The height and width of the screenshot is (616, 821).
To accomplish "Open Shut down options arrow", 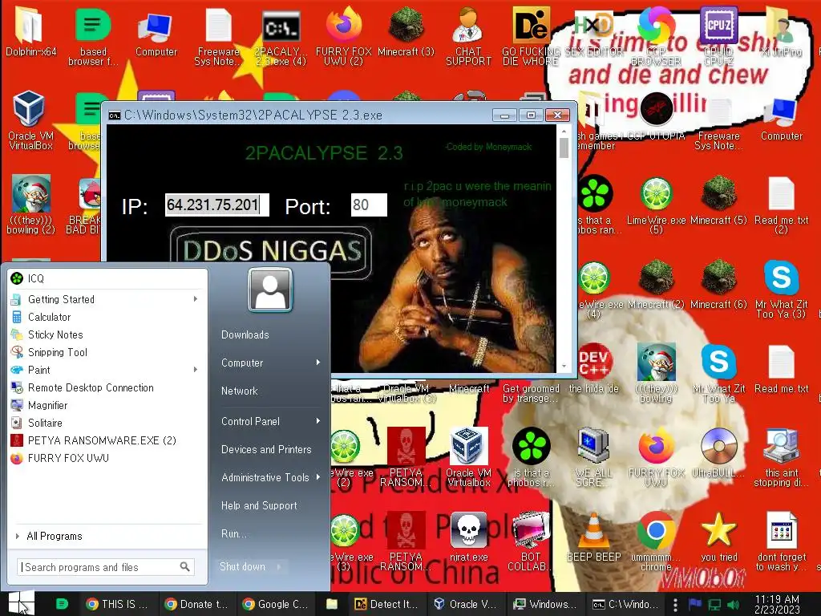I will point(279,566).
